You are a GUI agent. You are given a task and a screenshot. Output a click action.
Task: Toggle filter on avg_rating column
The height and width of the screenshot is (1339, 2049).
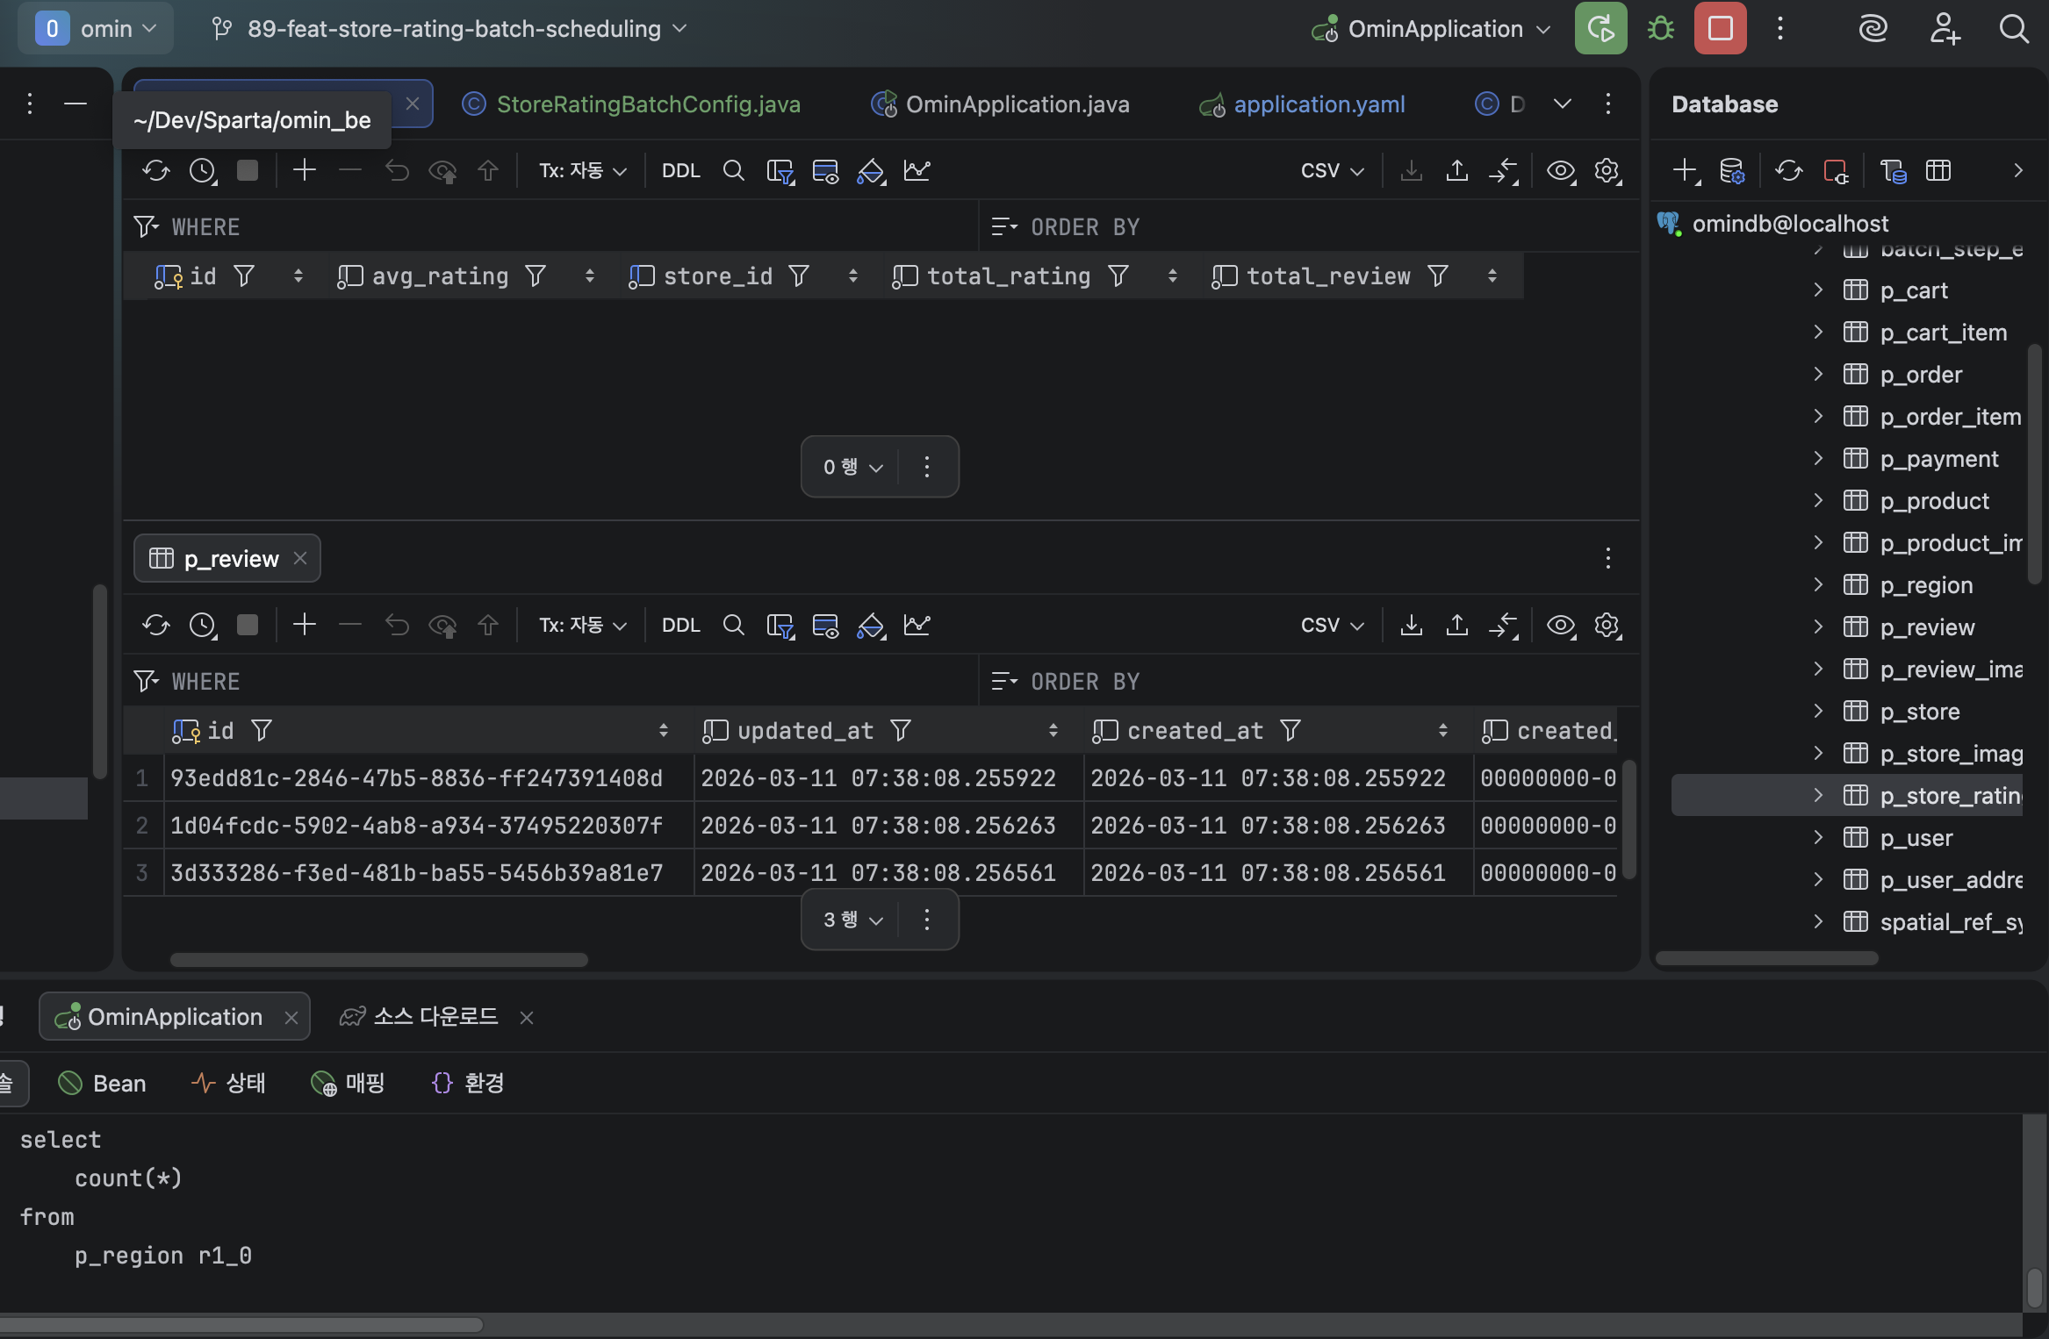pyautogui.click(x=536, y=276)
